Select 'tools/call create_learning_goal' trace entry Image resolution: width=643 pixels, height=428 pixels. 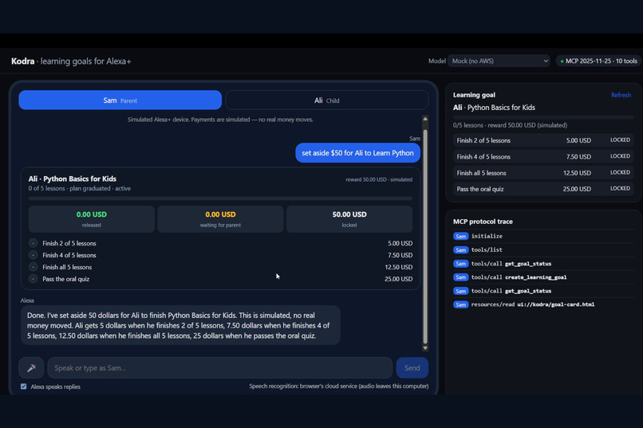click(x=543, y=277)
